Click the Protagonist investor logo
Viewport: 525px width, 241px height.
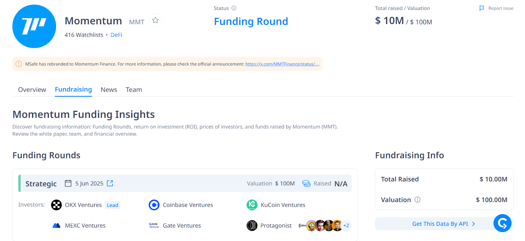(252, 226)
